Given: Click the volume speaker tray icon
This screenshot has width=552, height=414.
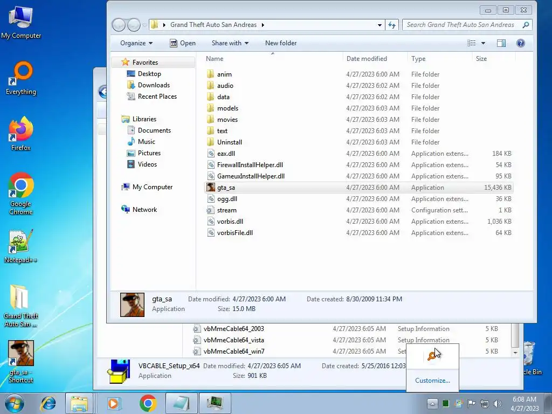Looking at the screenshot, I should point(497,403).
